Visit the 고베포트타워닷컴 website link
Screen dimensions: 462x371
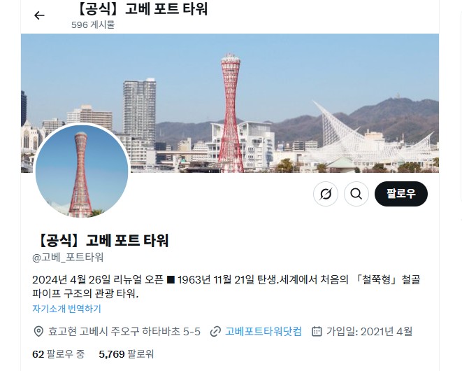pos(264,332)
